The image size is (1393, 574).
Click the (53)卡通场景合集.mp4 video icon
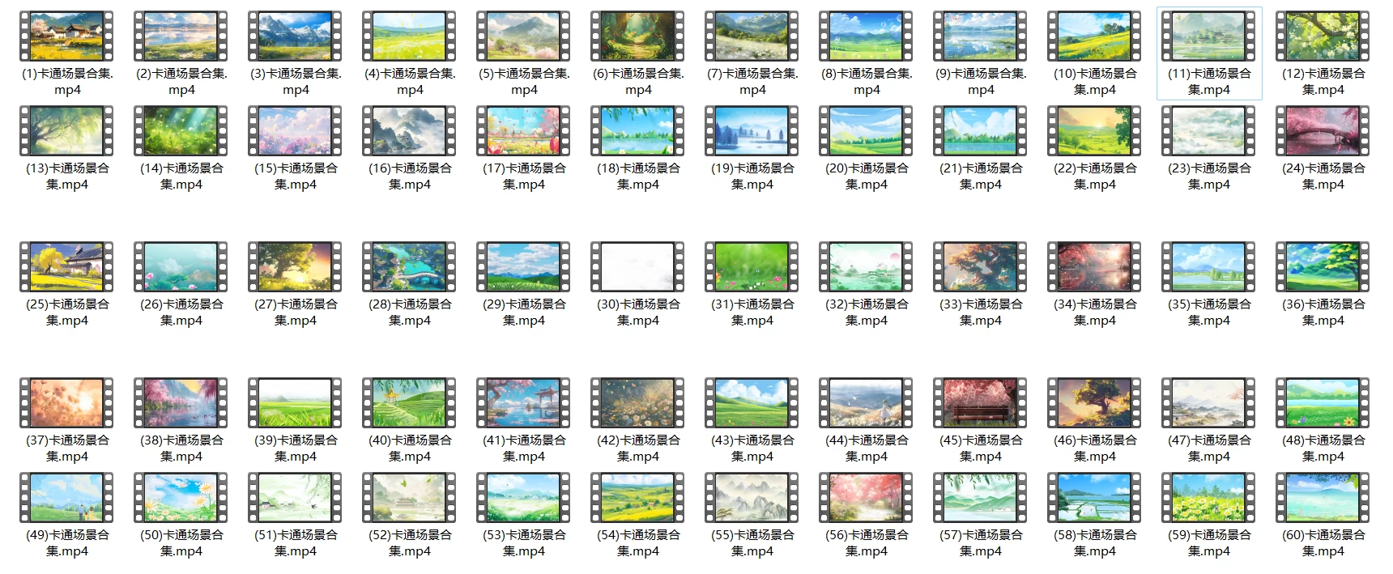(524, 497)
